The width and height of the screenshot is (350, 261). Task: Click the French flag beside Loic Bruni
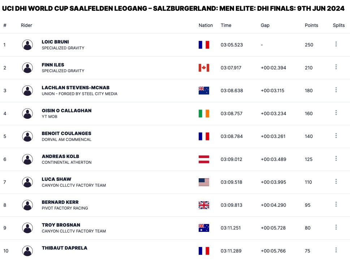pos(204,45)
